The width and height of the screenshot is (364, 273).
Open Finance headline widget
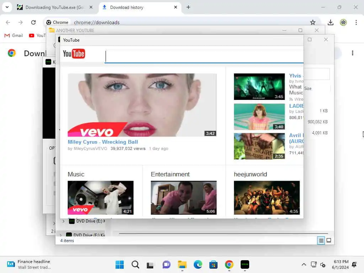[29, 264]
